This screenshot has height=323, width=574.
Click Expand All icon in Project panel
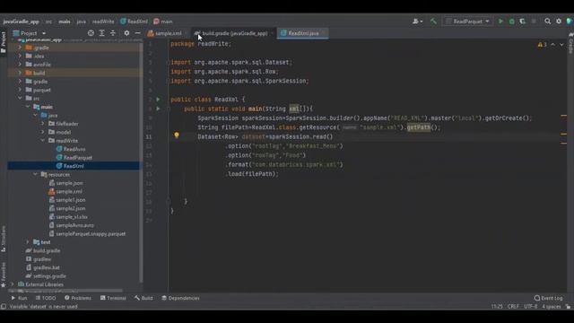(101, 33)
